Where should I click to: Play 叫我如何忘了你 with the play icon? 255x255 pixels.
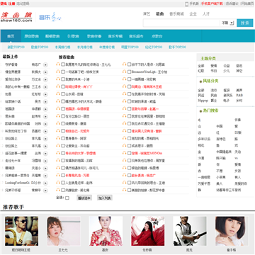pyautogui.click(x=45, y=131)
